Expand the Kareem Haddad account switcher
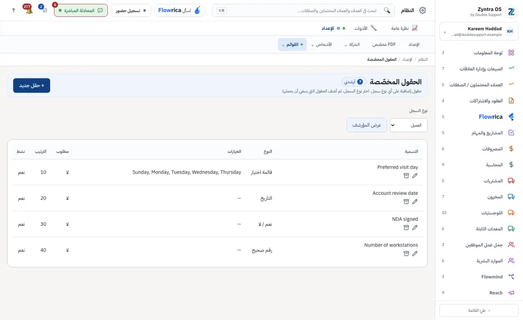 click(479, 32)
